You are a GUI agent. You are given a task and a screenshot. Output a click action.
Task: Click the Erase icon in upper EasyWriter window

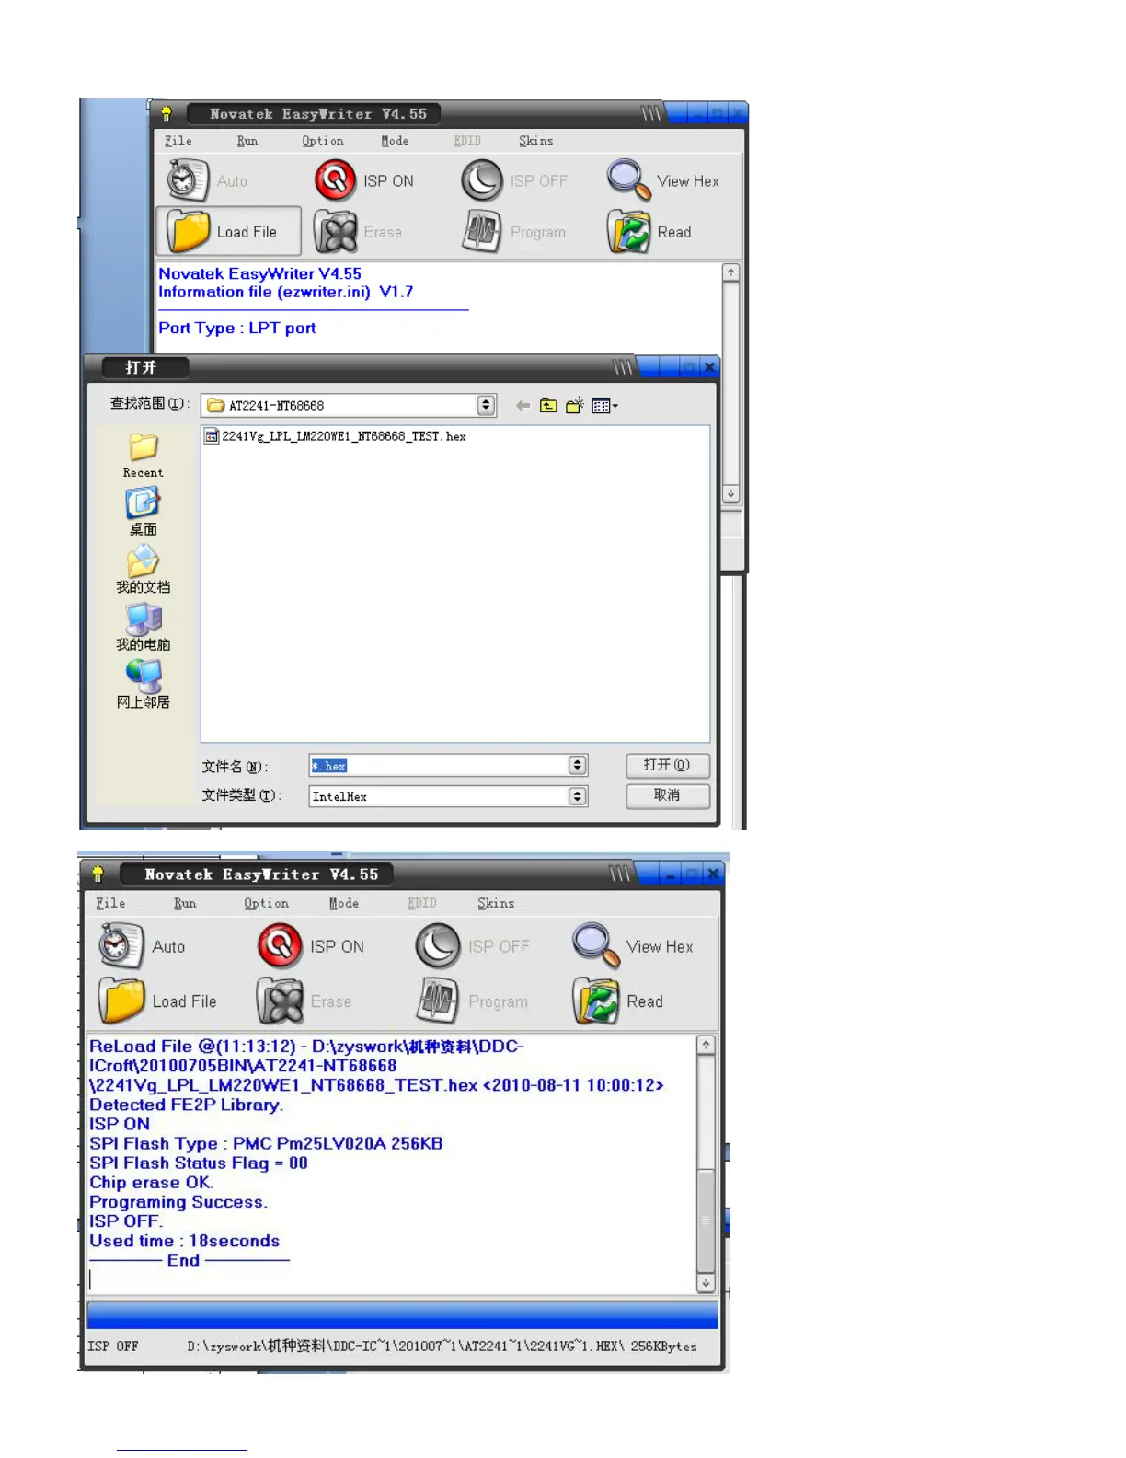click(336, 231)
